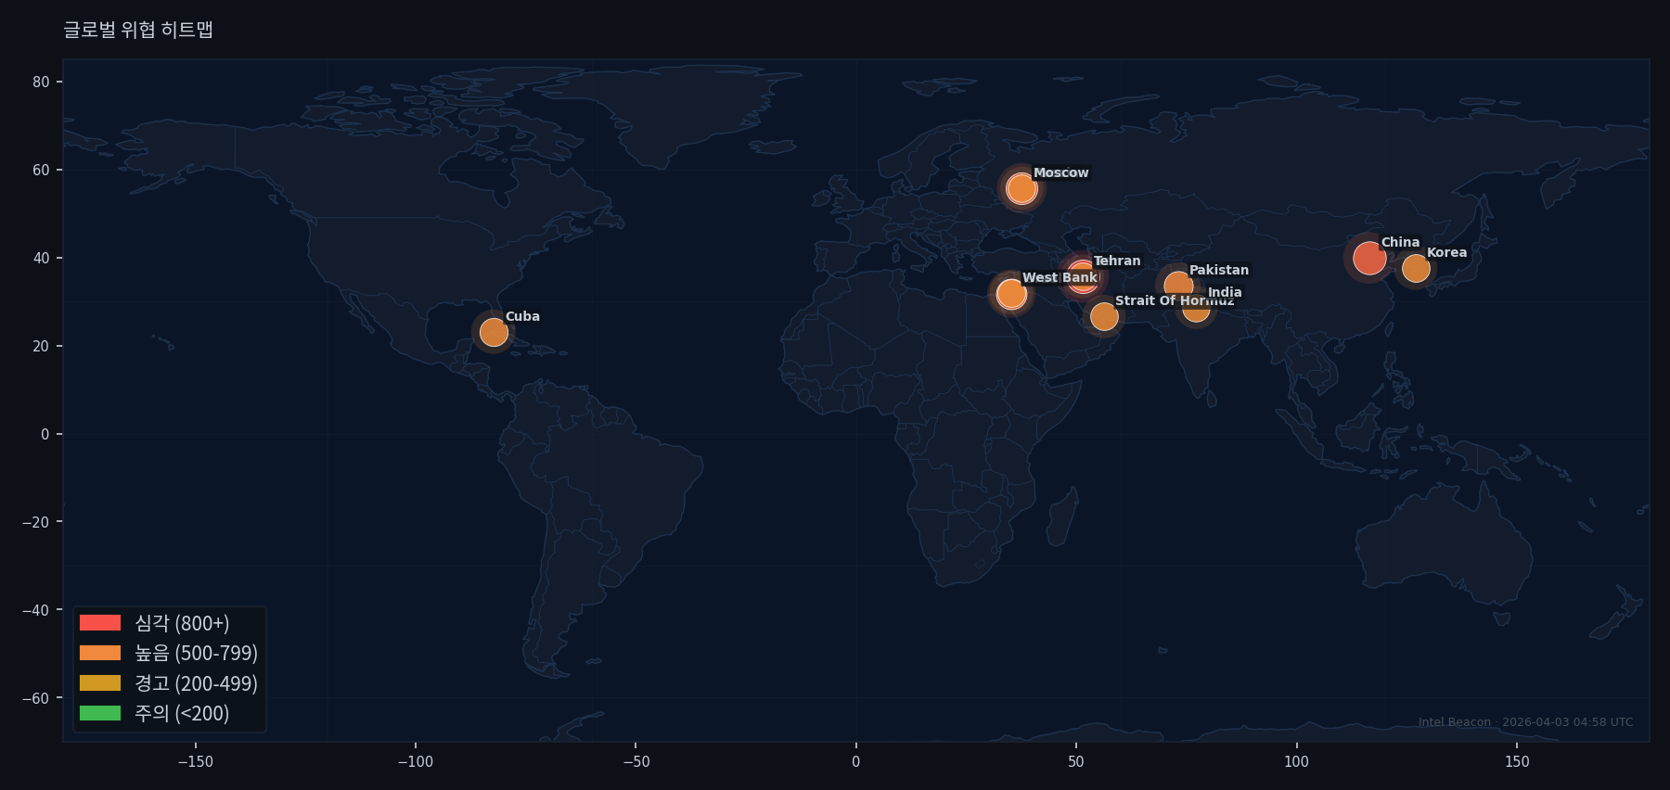The height and width of the screenshot is (790, 1670).
Task: Click the India label text
Action: click(1225, 292)
